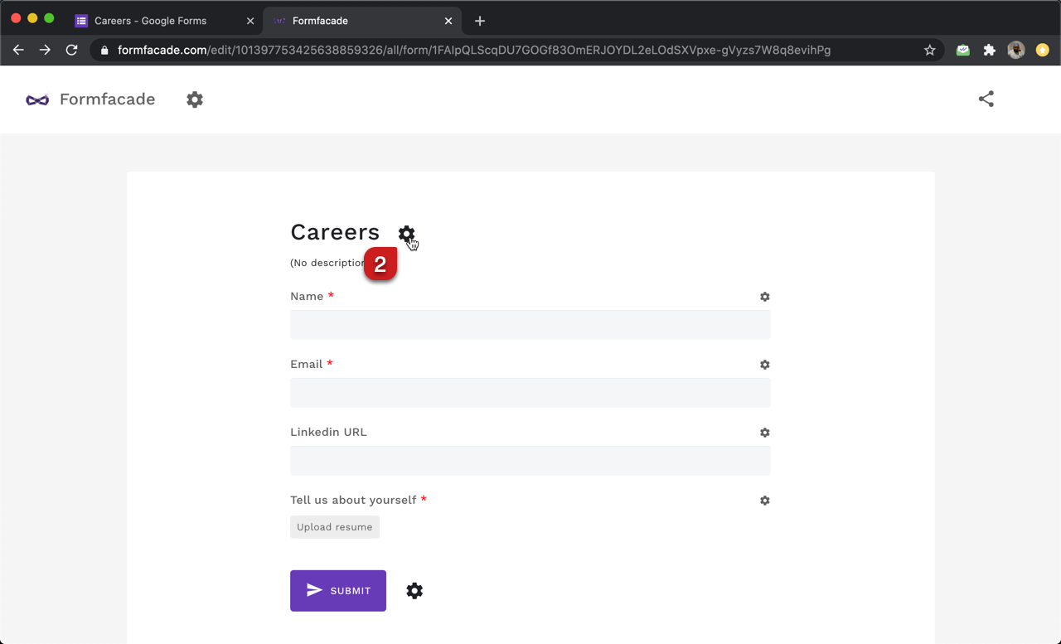Viewport: 1061px width, 644px height.
Task: Click the Upload resume button
Action: click(335, 527)
